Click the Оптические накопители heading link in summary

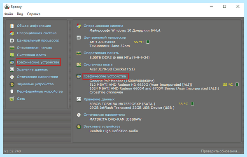(x=104, y=115)
